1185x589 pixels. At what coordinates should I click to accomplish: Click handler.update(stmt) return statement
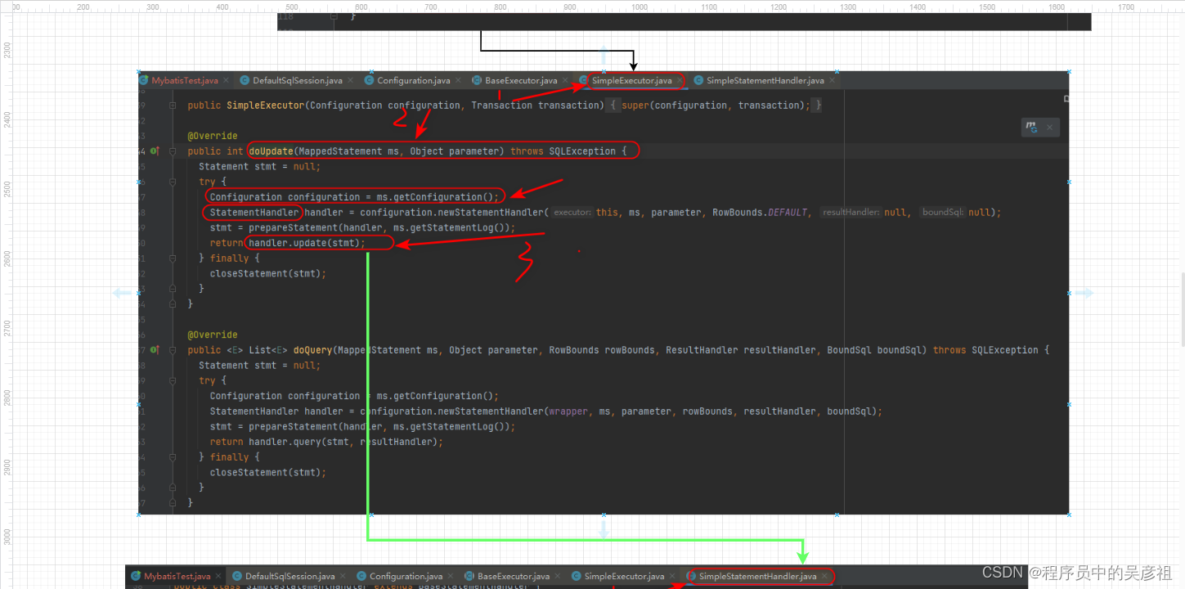click(288, 243)
